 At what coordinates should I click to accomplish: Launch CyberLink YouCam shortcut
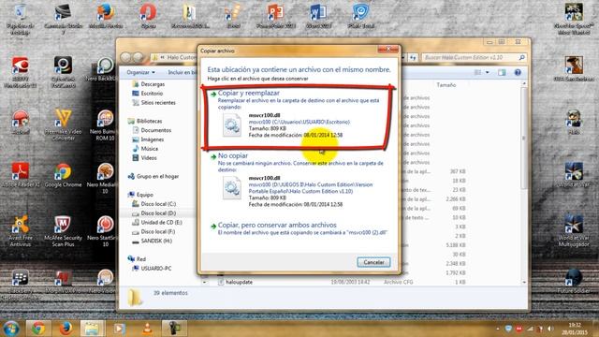[x=63, y=73]
